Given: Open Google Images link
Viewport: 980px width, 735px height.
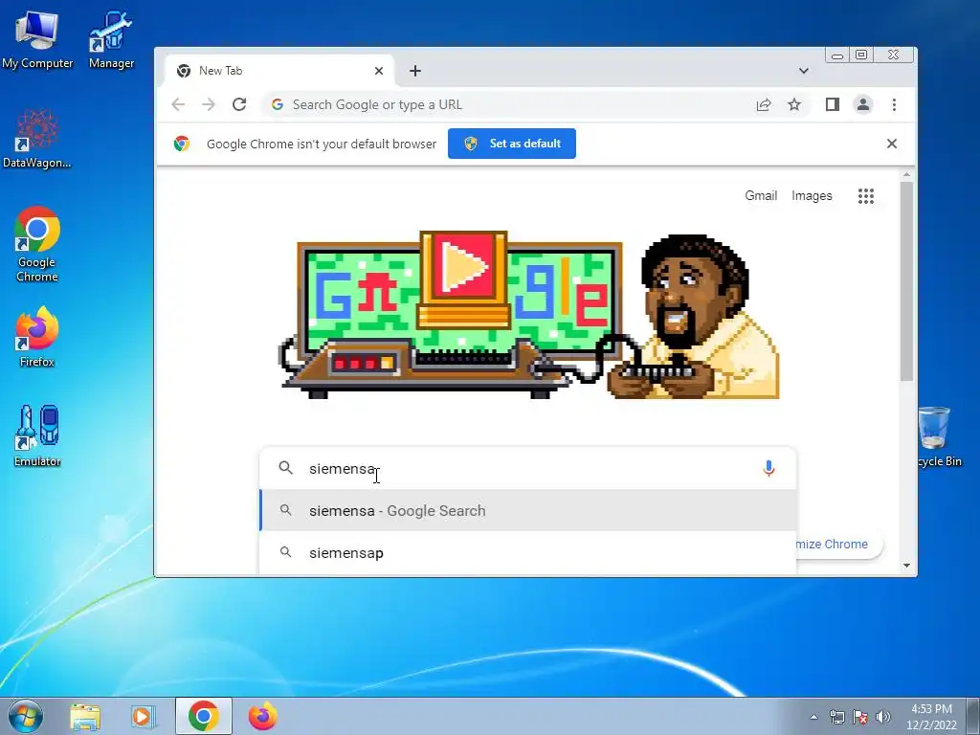Looking at the screenshot, I should point(812,195).
